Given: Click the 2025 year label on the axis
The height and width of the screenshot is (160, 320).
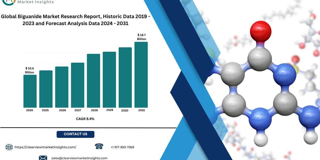Looking at the screenshot, I should pyautogui.click(x=45, y=110).
